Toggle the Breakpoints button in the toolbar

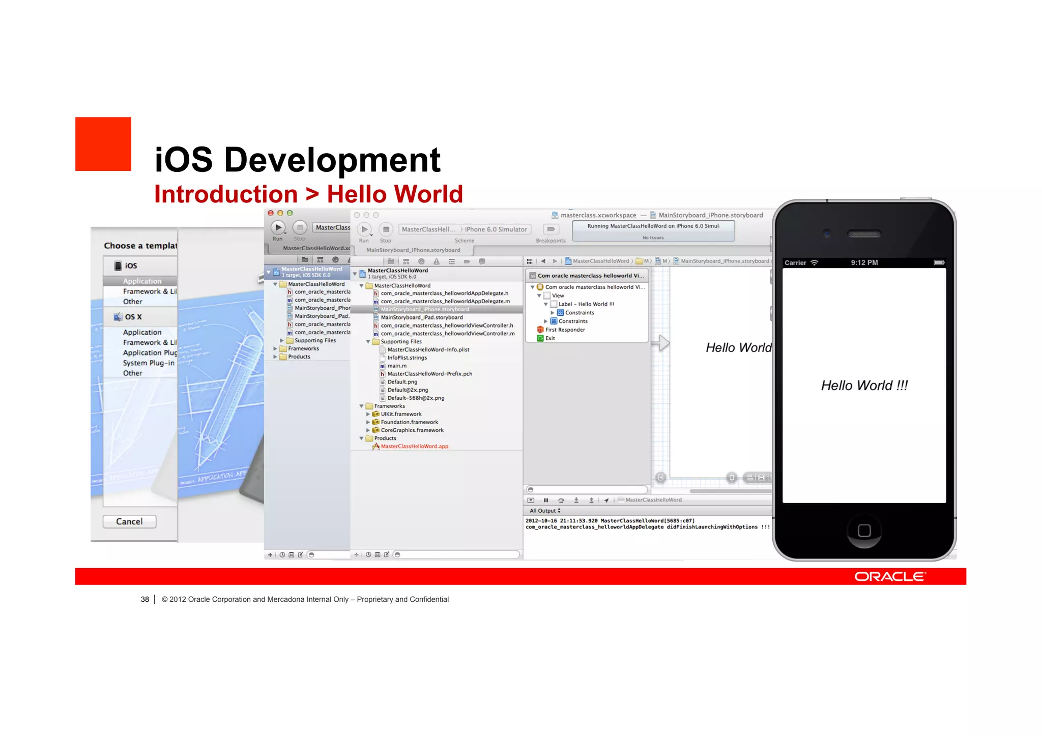[x=551, y=229]
